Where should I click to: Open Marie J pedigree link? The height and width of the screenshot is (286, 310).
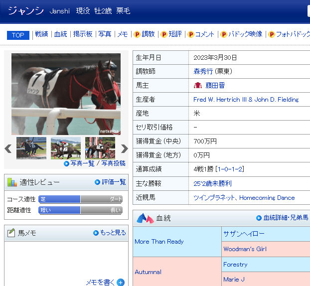234,280
